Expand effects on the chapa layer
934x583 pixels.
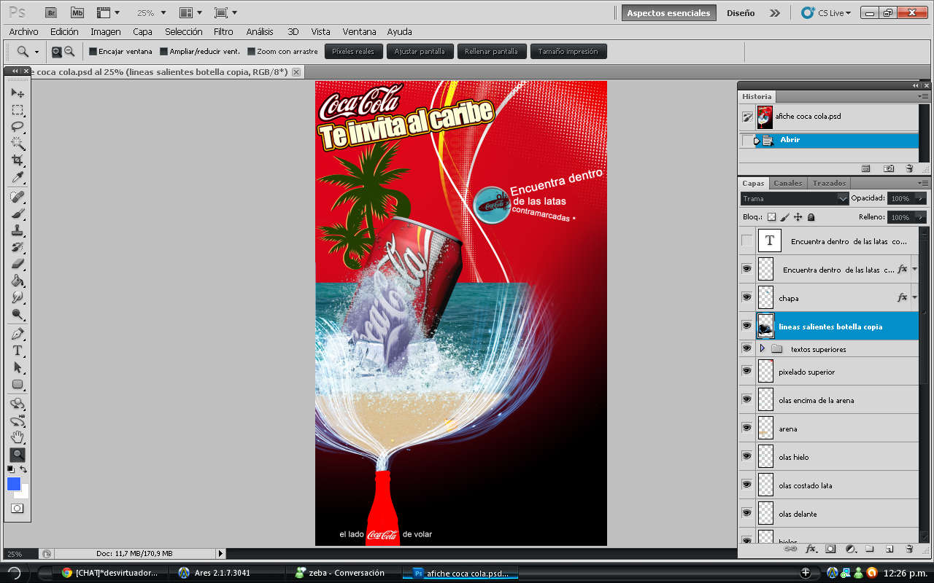[915, 297]
